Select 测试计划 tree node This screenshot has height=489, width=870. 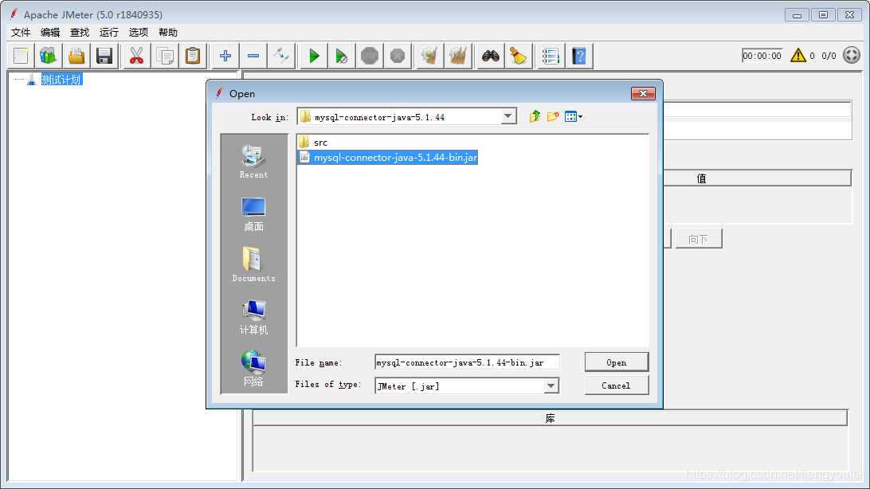(61, 80)
